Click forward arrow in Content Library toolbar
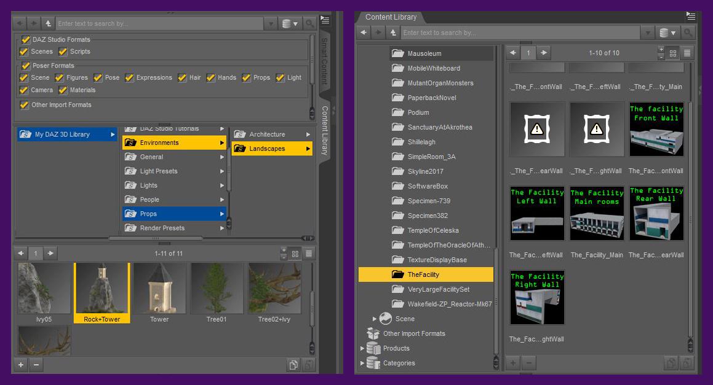This screenshot has width=713, height=385. 378,33
